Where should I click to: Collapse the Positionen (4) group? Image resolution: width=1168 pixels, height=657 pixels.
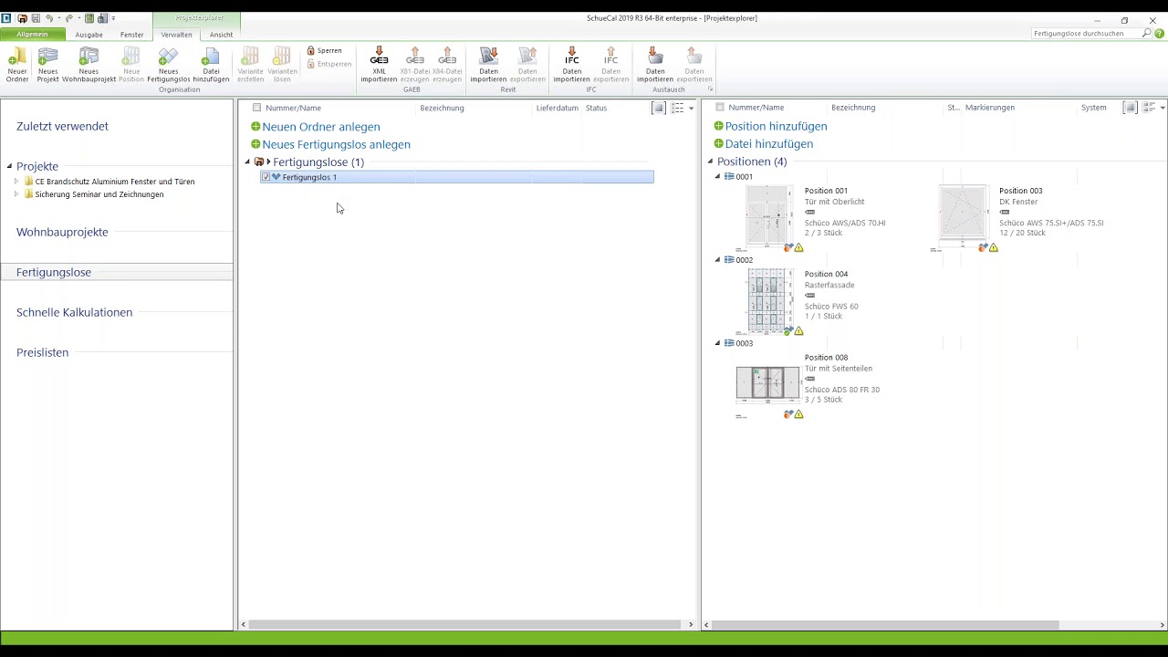coord(710,162)
